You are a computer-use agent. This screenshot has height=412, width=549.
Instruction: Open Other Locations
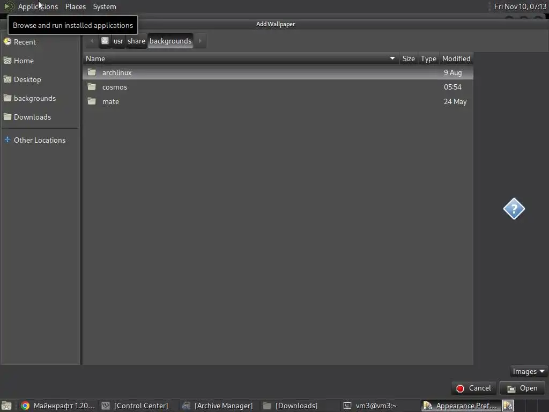coord(40,140)
